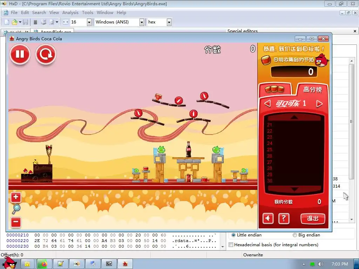
Task: Open the Search menu in HxD
Action: tap(39, 13)
